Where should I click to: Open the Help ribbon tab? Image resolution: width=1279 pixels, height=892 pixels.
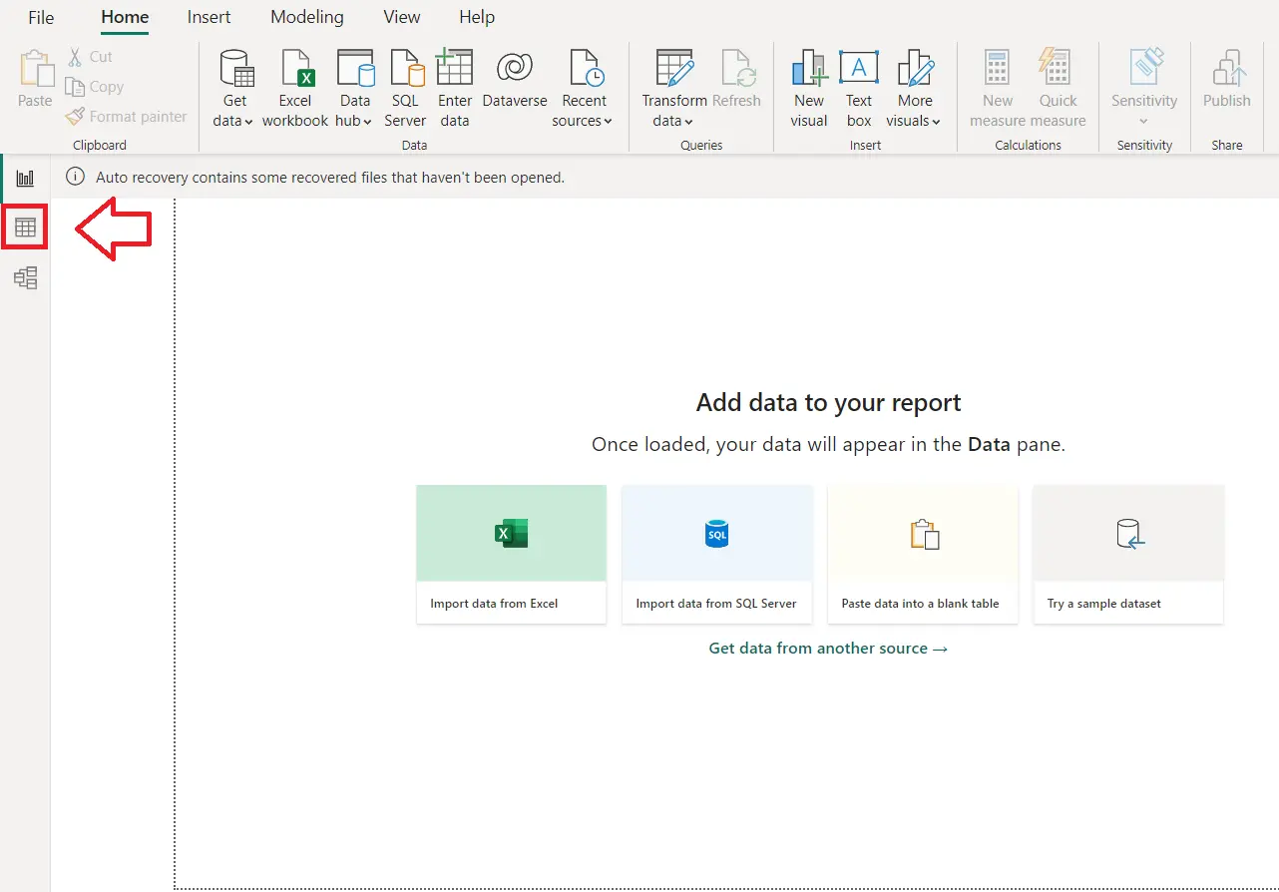(x=477, y=17)
